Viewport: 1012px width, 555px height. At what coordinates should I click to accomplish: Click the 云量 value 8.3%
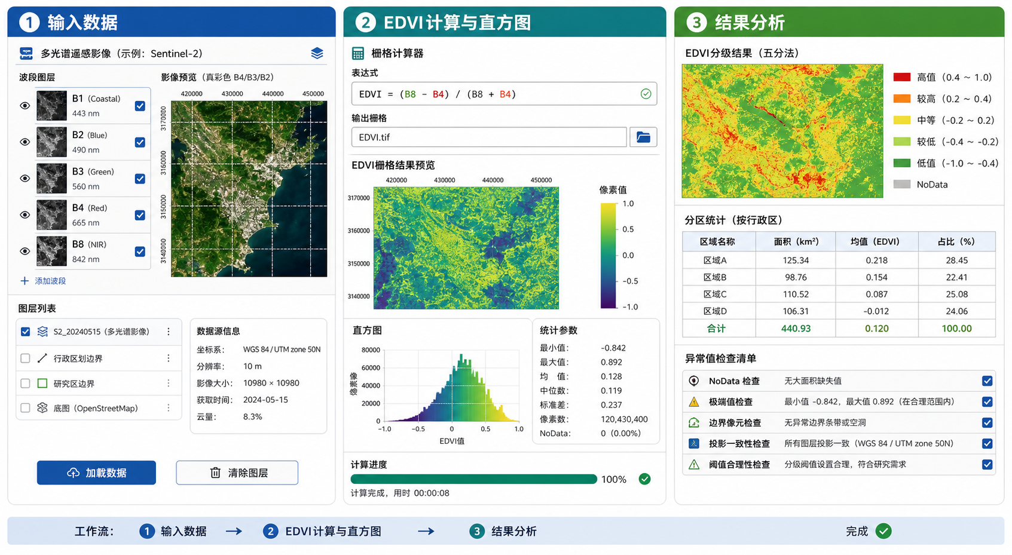252,417
